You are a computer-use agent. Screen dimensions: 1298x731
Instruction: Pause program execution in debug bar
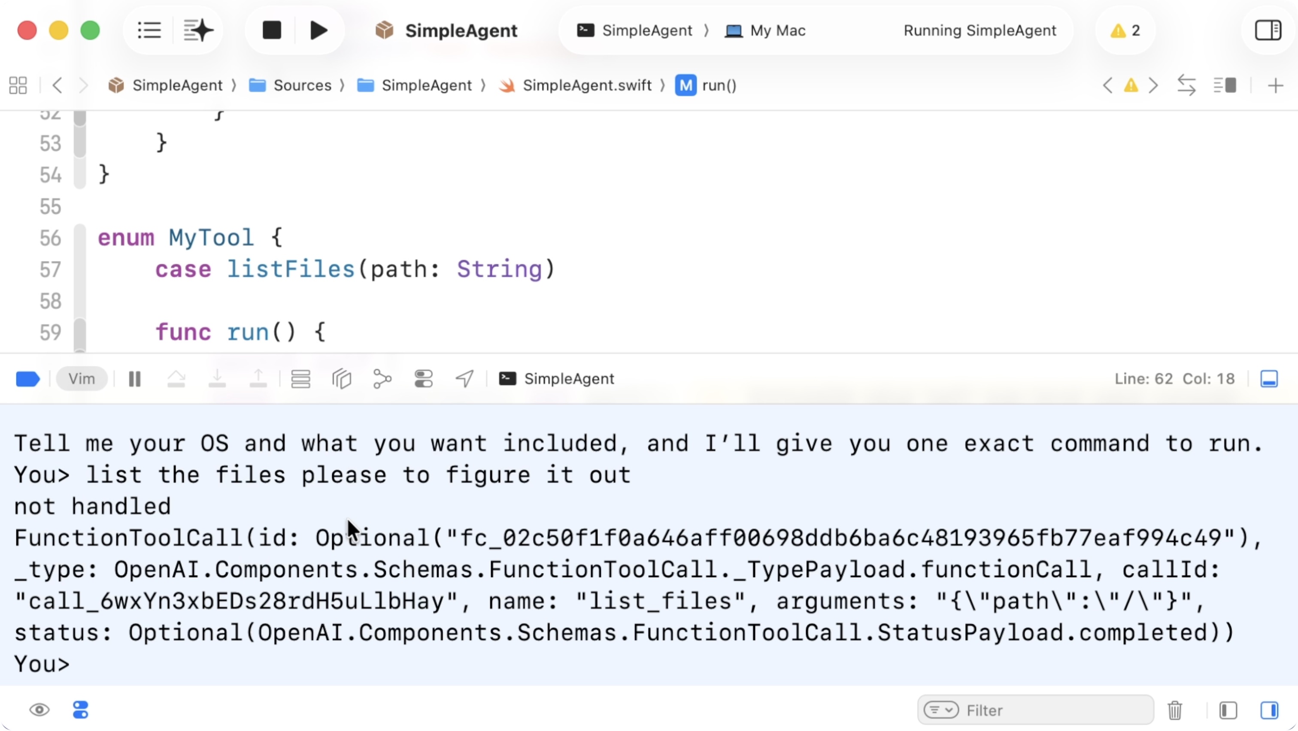tap(134, 379)
